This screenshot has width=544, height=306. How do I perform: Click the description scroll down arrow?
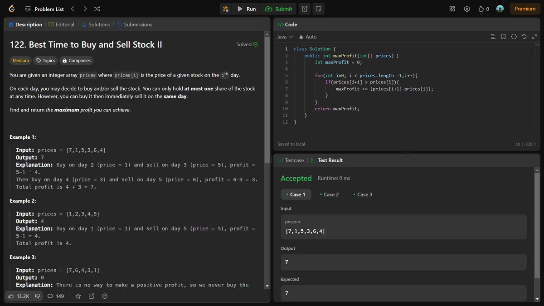pyautogui.click(x=267, y=286)
